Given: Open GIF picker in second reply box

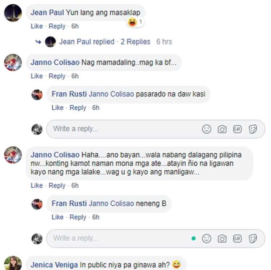Looking at the screenshot, I should [x=237, y=239].
